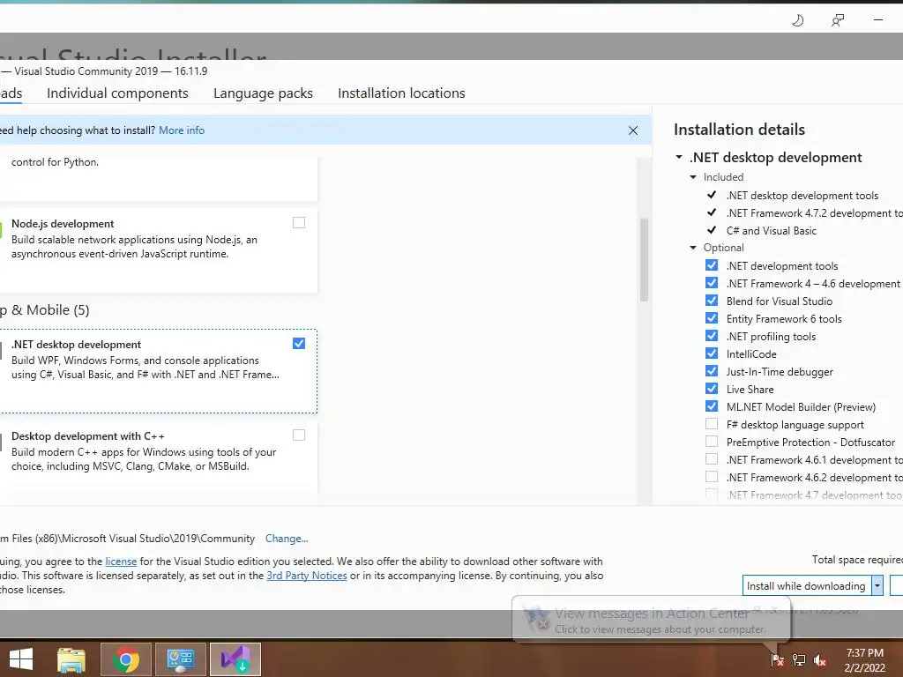
Task: Collapse the Optional section
Action: click(693, 248)
